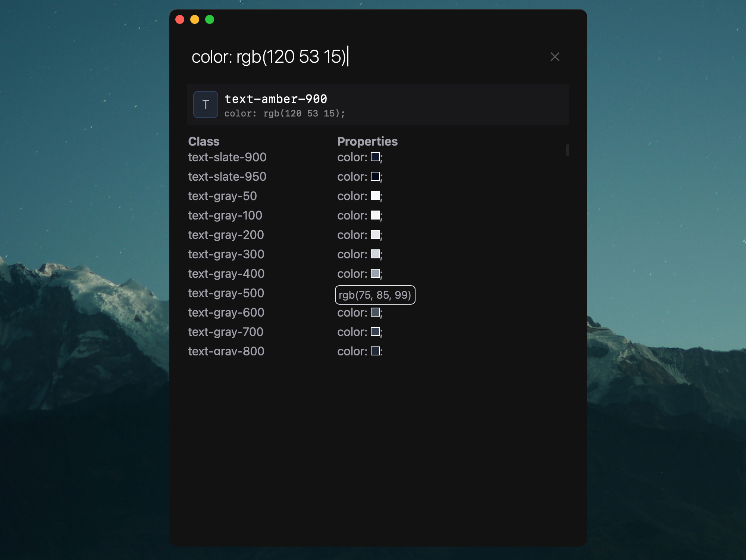Choose the text-gray-300 class entry

pyautogui.click(x=226, y=254)
